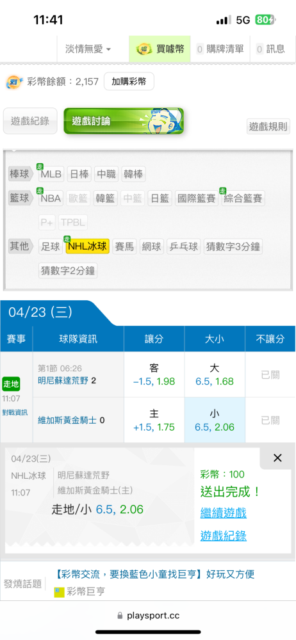Tap the 買噱幣 coin button
Viewport: 296px width, 640px height.
(160, 49)
